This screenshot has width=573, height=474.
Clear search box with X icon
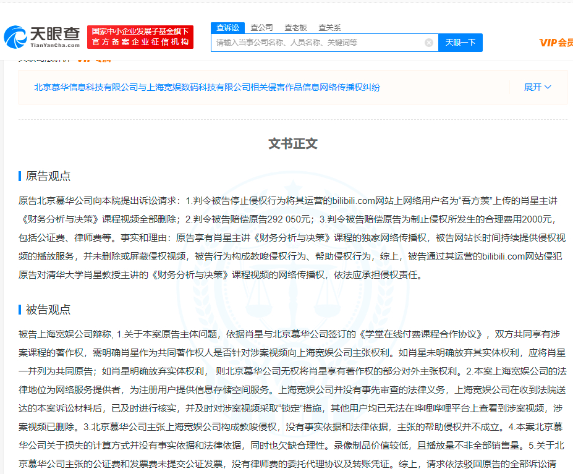click(x=429, y=43)
